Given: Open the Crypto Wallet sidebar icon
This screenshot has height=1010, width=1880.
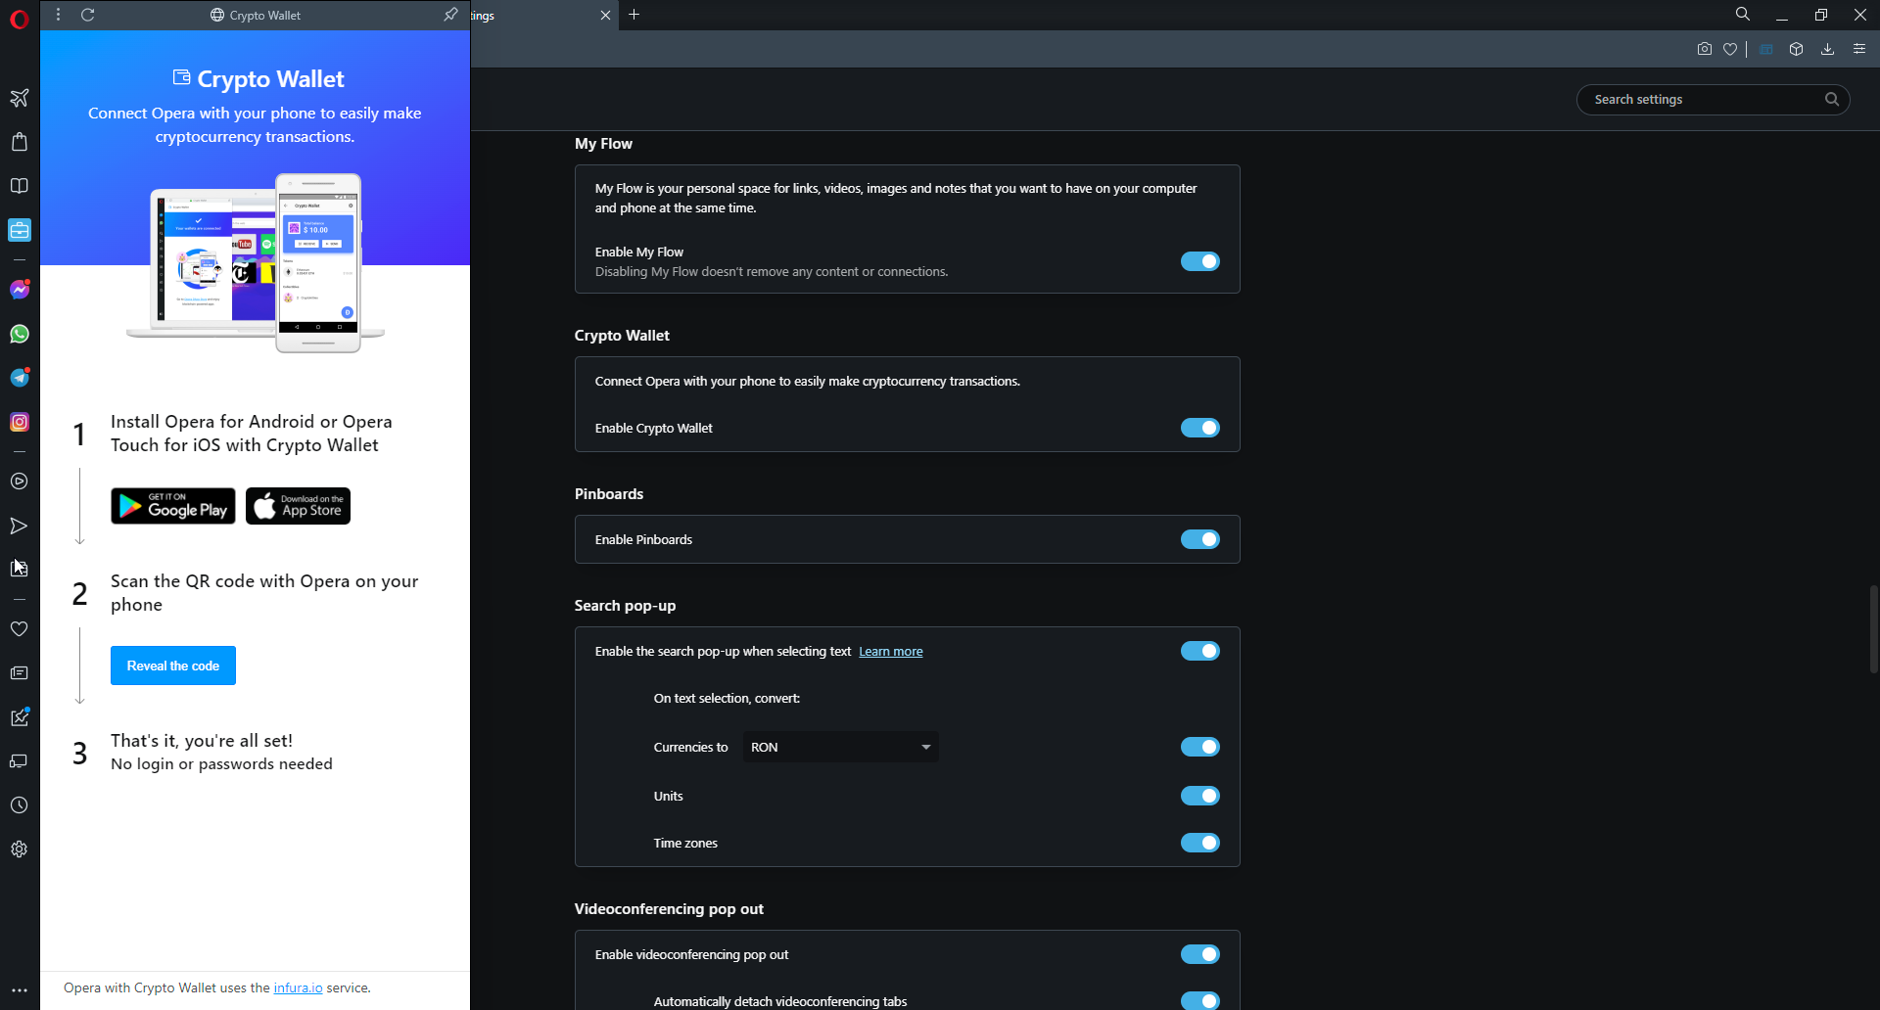Looking at the screenshot, I should coord(20,569).
